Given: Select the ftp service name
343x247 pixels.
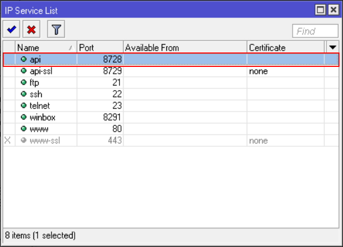Looking at the screenshot, I should (35, 83).
